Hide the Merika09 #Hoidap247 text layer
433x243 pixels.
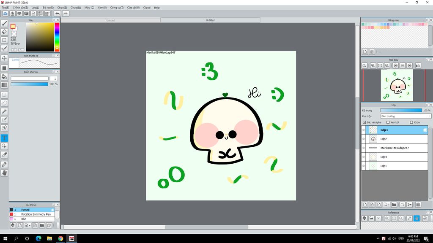coord(364,148)
